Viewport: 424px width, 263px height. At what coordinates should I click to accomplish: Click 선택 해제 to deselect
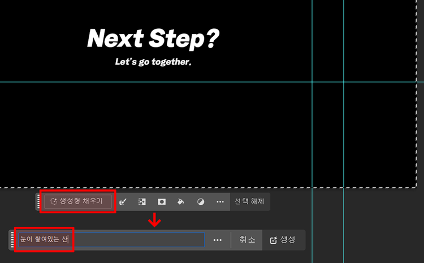click(x=249, y=201)
